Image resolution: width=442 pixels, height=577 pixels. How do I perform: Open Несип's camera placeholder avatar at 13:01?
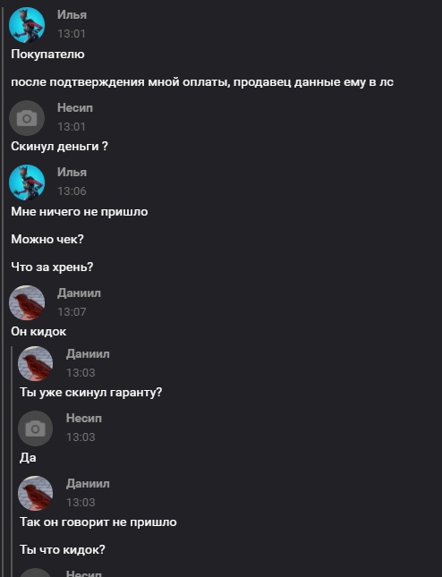27,118
